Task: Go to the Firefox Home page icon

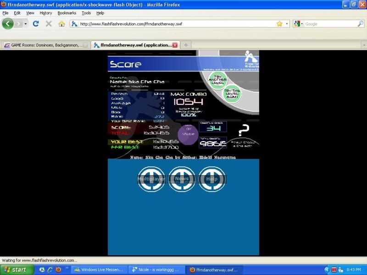Action: point(61,23)
